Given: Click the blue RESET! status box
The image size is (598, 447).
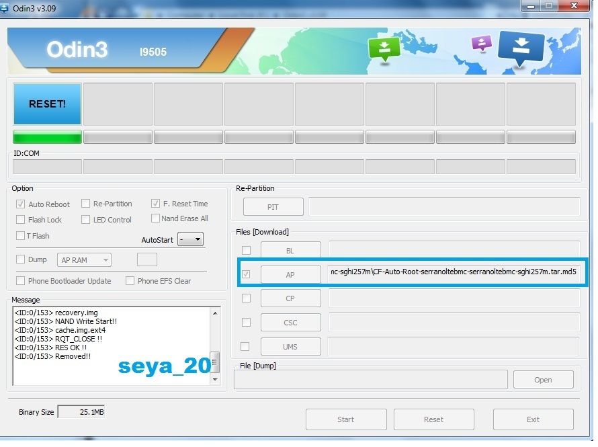Looking at the screenshot, I should point(47,104).
